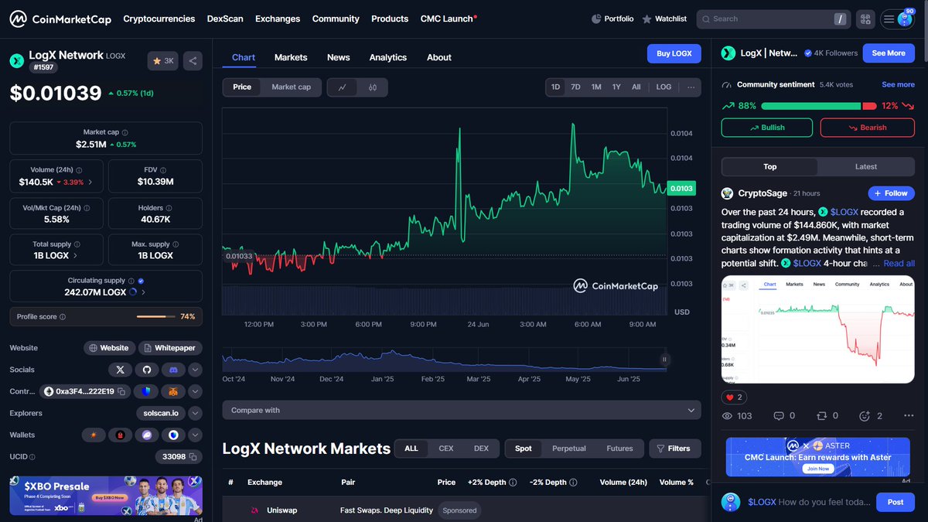This screenshot has height=522, width=928.
Task: Click the community sentiment green bar
Action: pyautogui.click(x=810, y=106)
